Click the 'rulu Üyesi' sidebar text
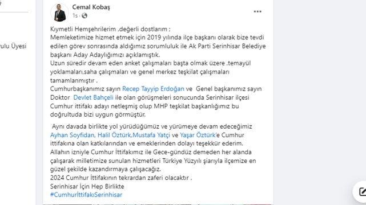 (13, 46)
